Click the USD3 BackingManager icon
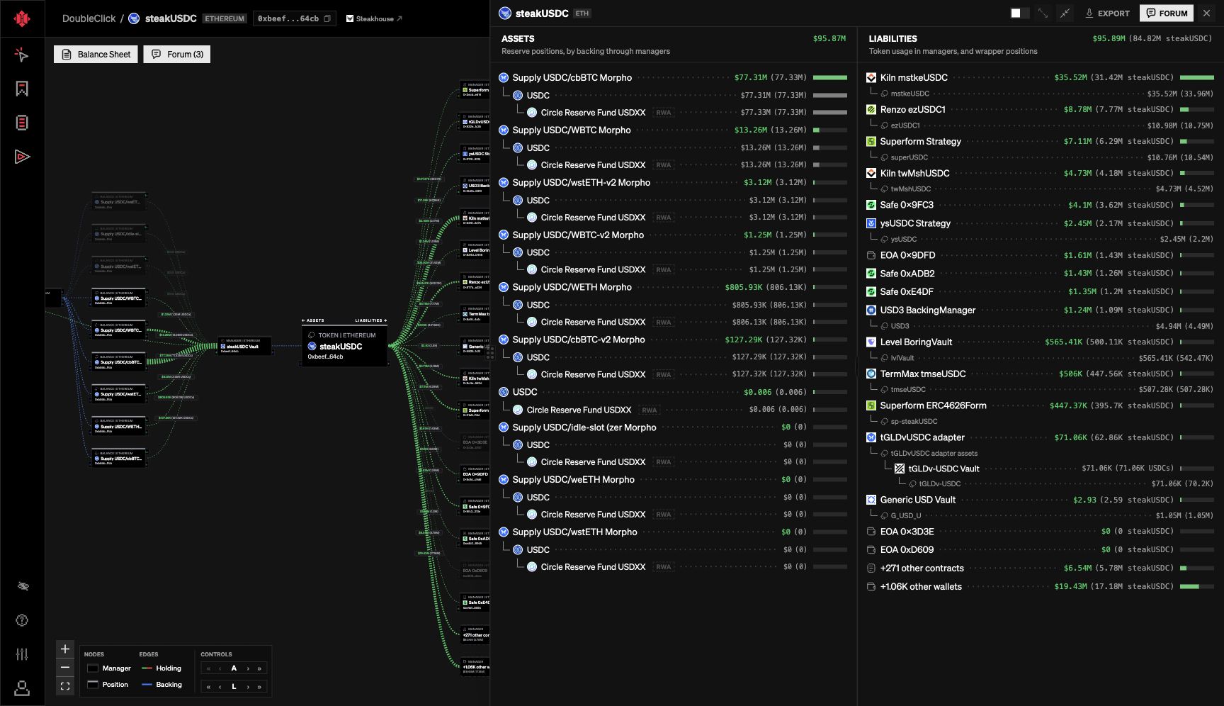The height and width of the screenshot is (706, 1224). click(x=871, y=310)
